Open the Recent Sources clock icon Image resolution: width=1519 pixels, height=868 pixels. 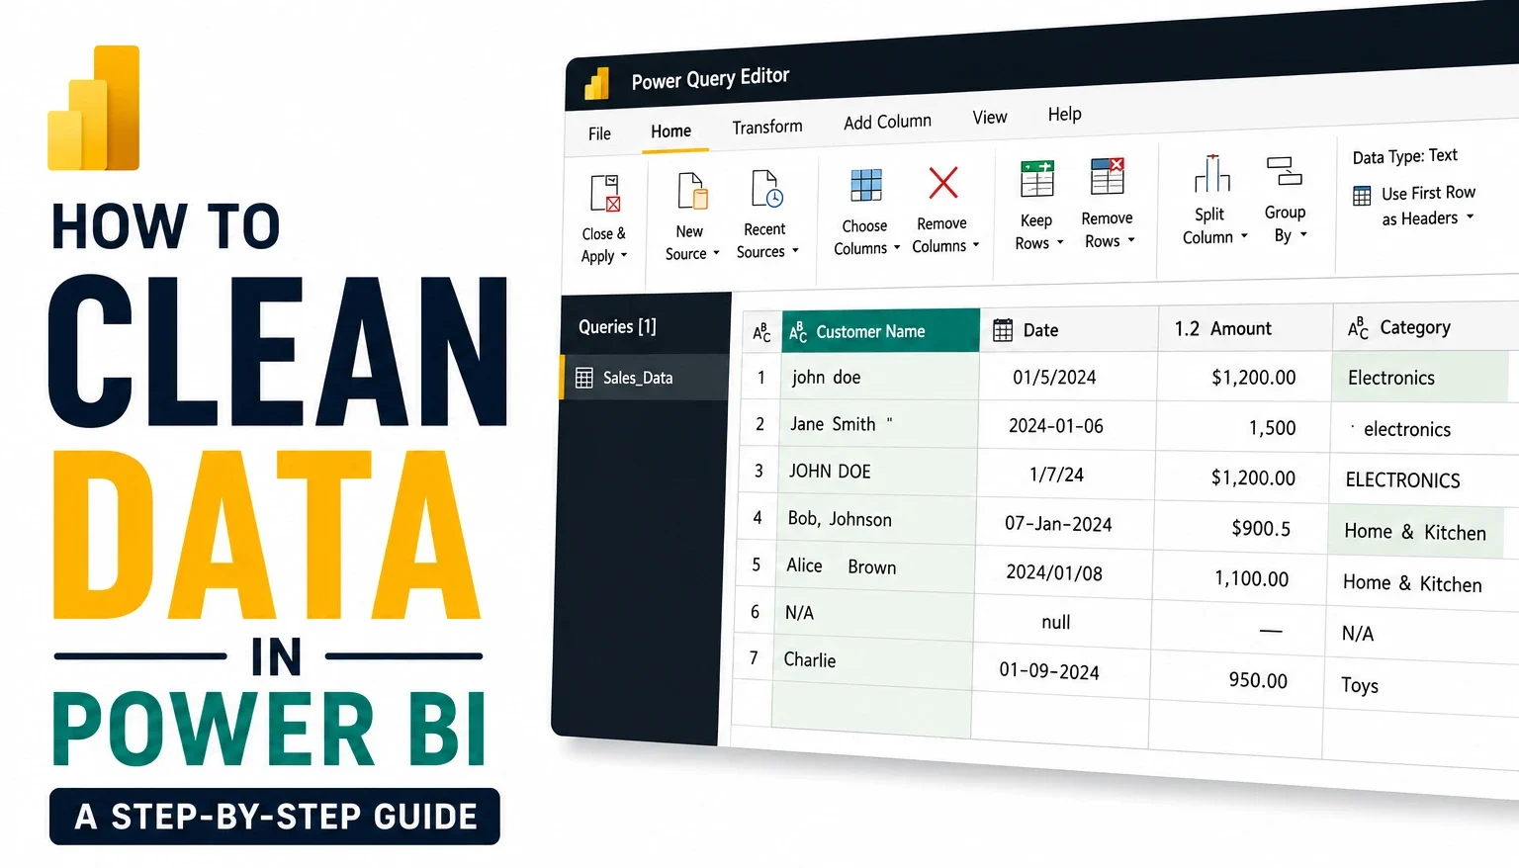(x=767, y=188)
